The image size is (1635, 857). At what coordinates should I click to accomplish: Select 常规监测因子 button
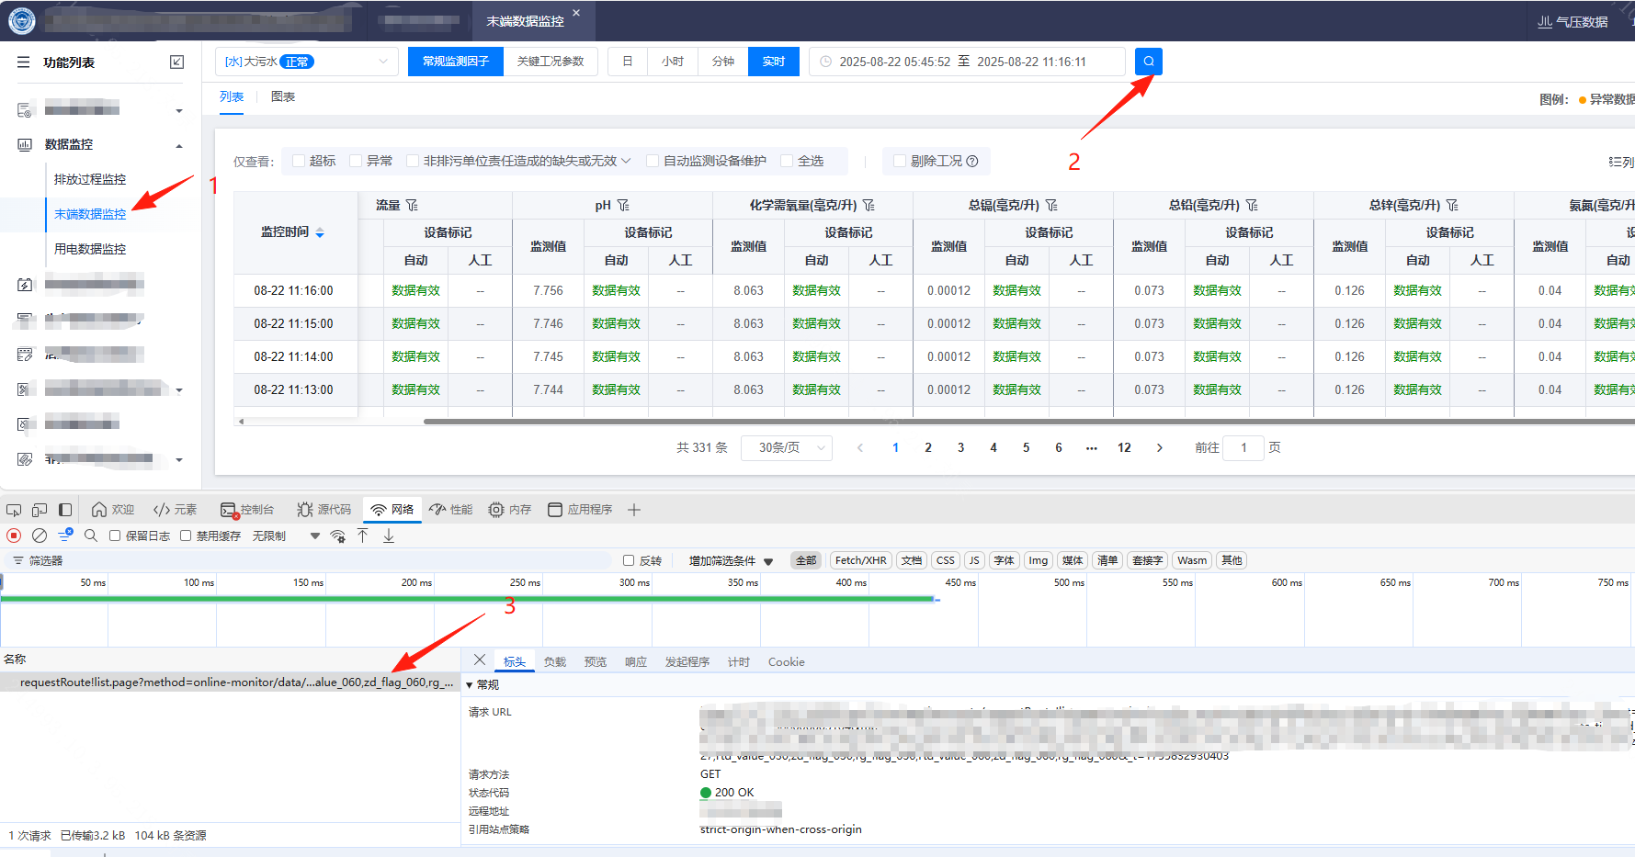point(456,62)
